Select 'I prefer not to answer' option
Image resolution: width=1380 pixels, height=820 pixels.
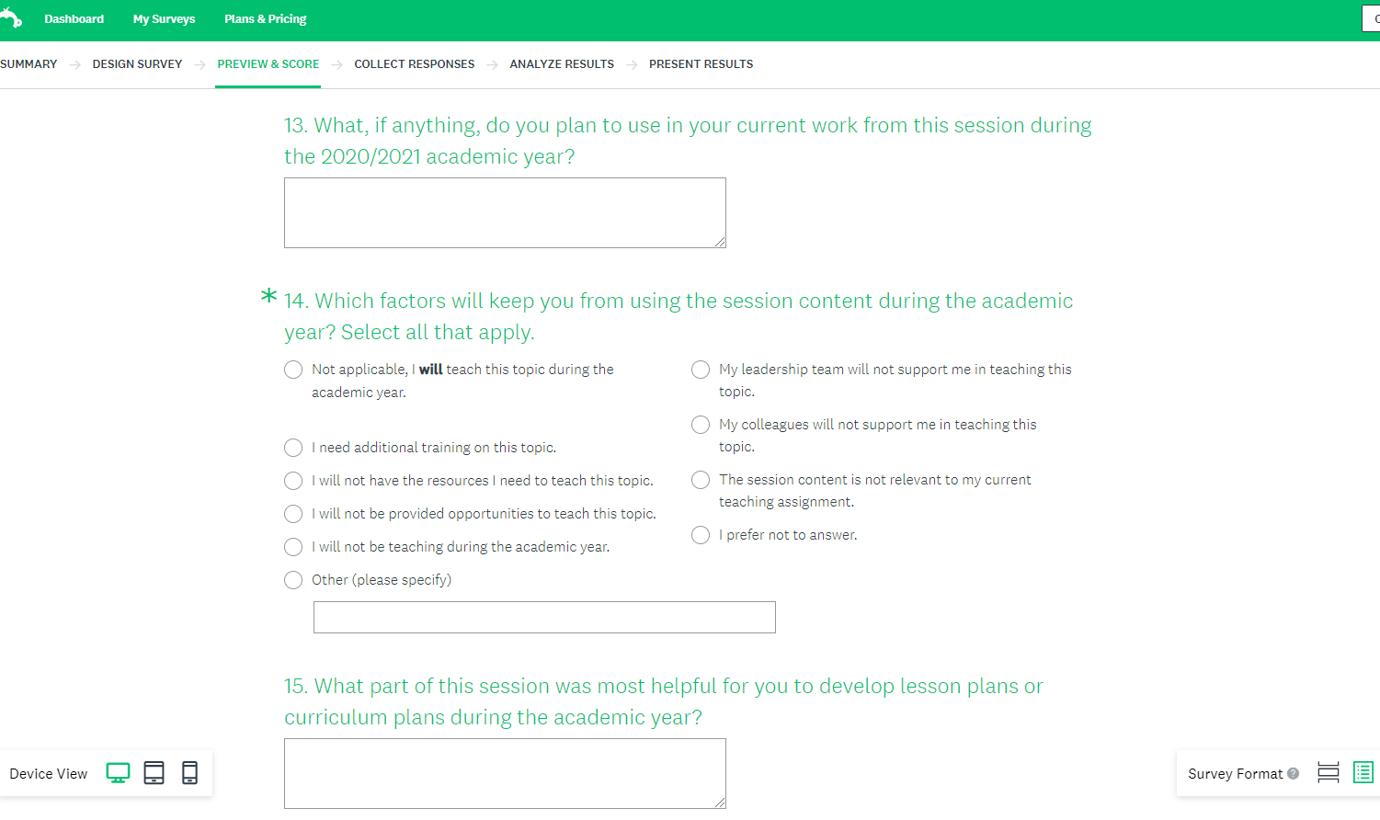coord(701,535)
